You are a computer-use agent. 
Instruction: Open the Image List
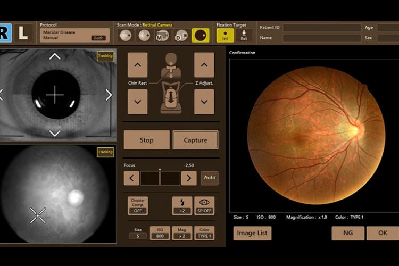[252, 233]
